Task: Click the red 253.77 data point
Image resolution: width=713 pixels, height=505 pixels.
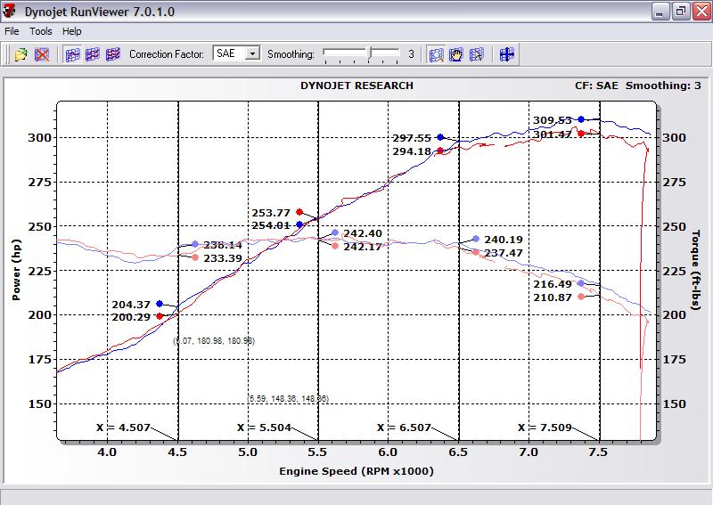Action: (x=299, y=212)
